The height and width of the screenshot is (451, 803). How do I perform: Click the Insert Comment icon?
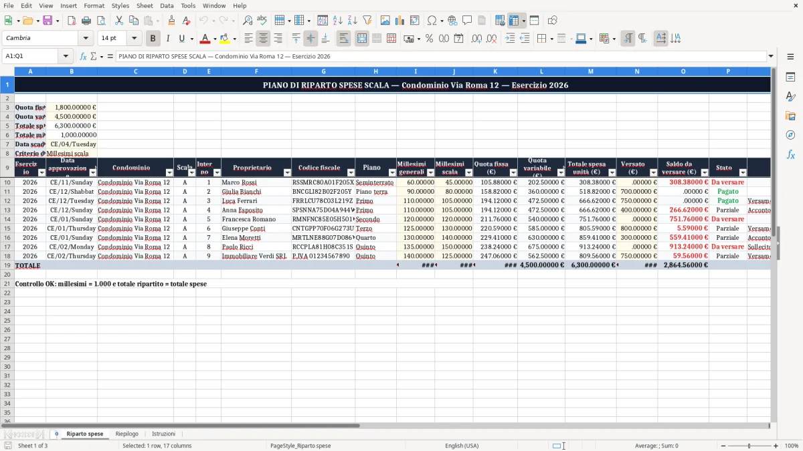pos(467,21)
